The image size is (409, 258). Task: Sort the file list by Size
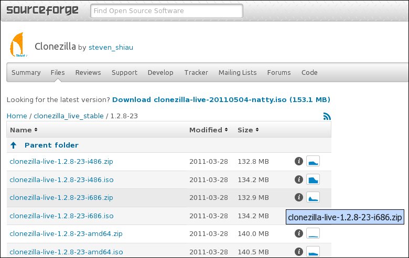click(x=248, y=130)
